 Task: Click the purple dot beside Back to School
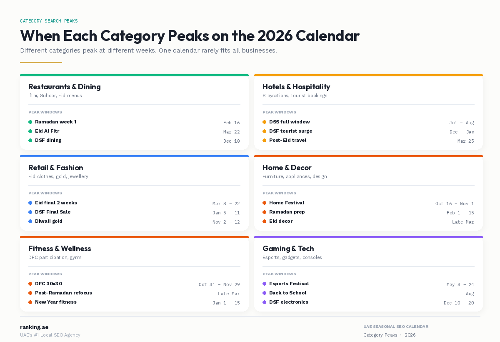[x=265, y=293]
